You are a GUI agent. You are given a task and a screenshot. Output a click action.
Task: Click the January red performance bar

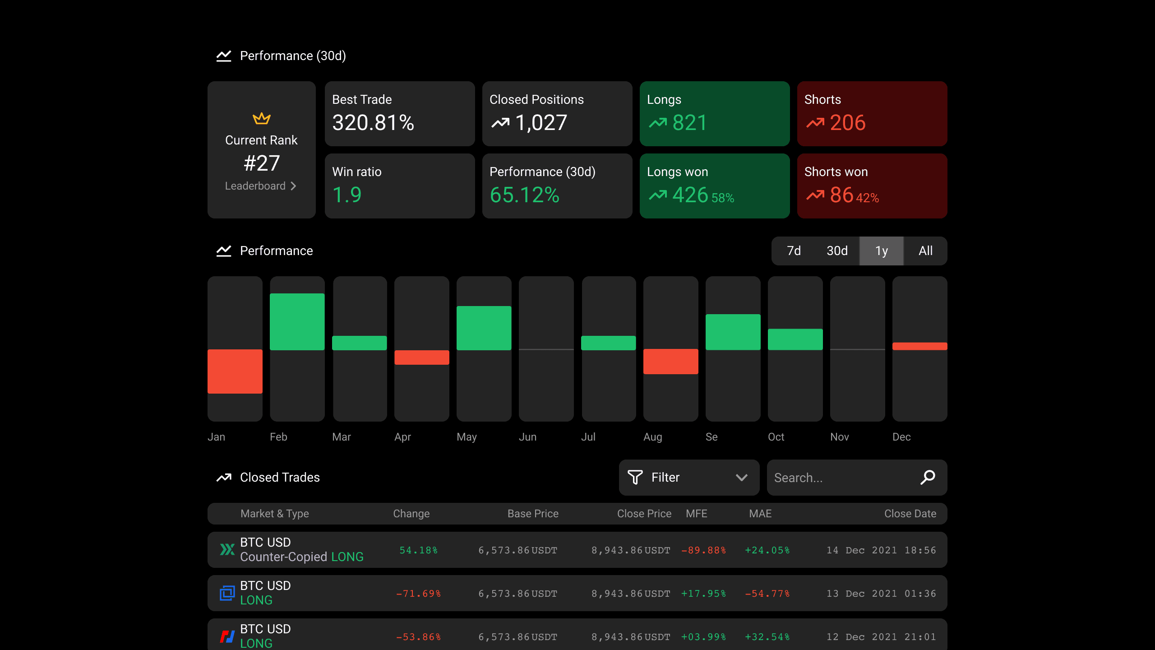tap(235, 371)
